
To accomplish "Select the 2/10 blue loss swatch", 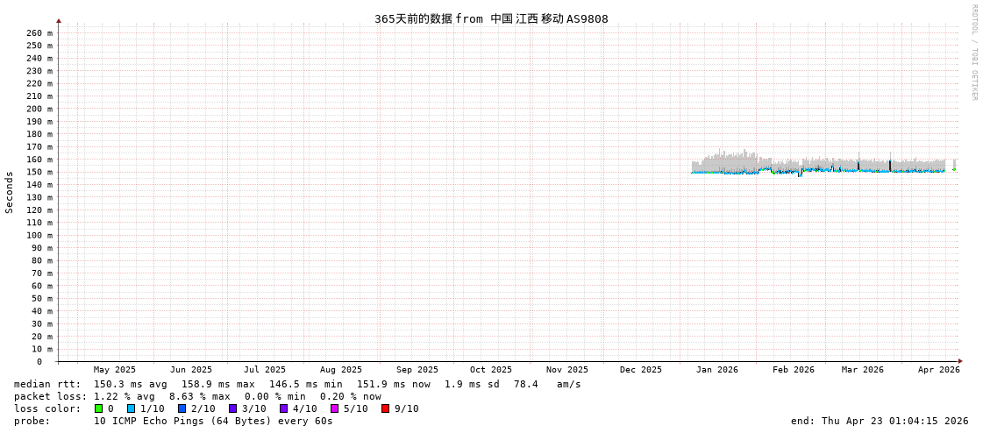I will tap(182, 408).
